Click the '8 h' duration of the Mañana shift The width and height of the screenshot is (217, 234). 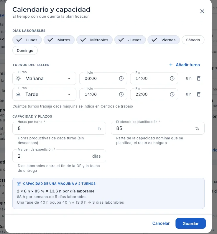pos(189,78)
